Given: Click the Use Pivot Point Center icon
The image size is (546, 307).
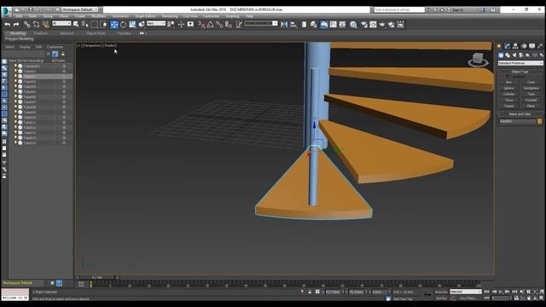Looking at the screenshot, I should (x=171, y=25).
